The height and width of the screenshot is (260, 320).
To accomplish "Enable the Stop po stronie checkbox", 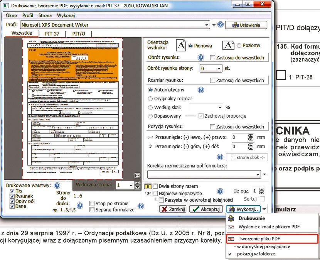I will point(92,203).
